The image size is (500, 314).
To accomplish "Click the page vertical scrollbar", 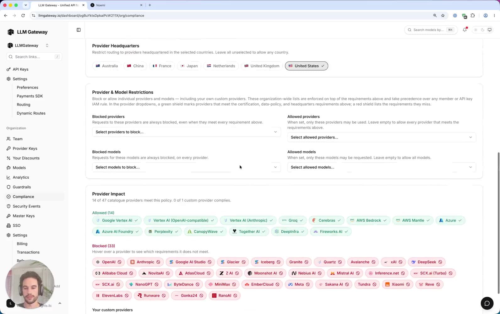I will point(498,223).
